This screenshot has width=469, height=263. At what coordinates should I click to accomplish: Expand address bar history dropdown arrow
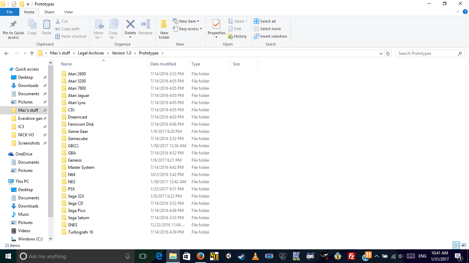click(381, 53)
